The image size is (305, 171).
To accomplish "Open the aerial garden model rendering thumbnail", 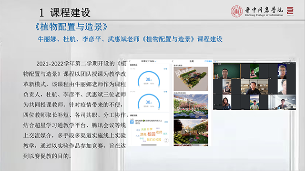I will tap(191, 79).
